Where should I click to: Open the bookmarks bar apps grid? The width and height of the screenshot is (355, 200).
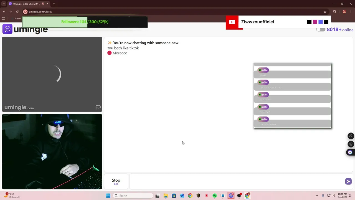pyautogui.click(x=4, y=18)
